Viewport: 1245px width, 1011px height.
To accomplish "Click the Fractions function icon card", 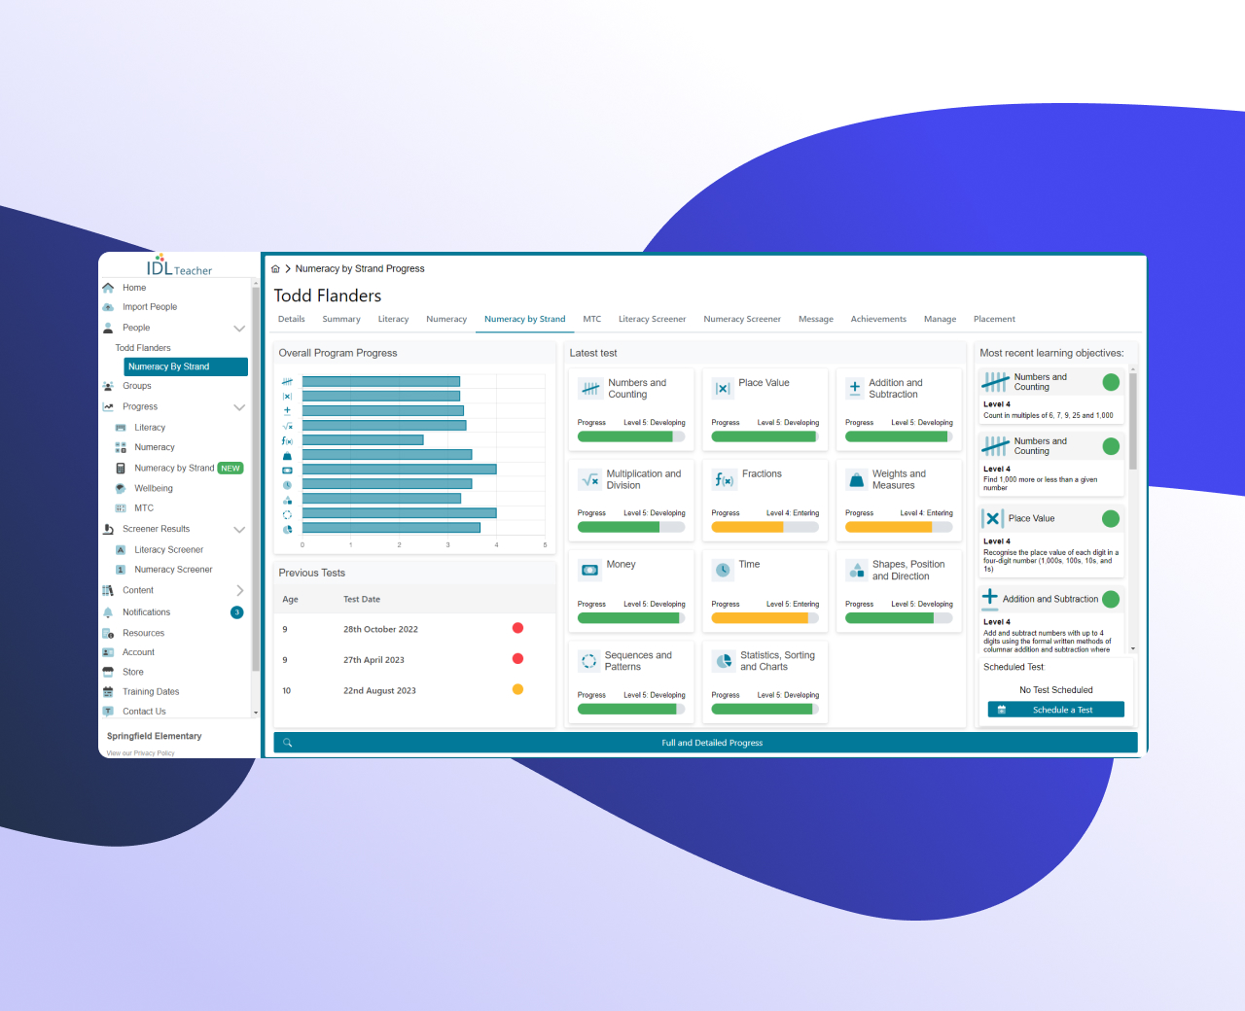I will pos(724,479).
